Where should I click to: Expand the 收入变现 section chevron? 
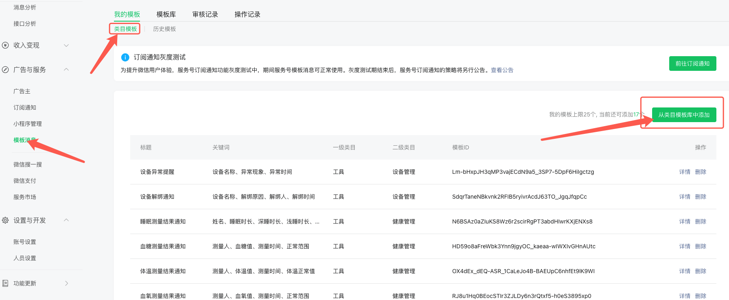coord(66,45)
